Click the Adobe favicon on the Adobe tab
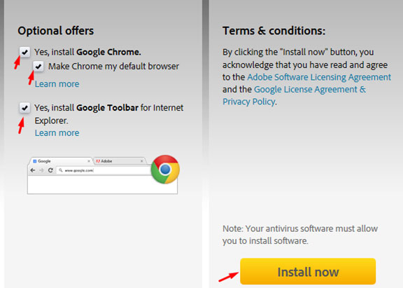The height and width of the screenshot is (288, 403). 98,161
